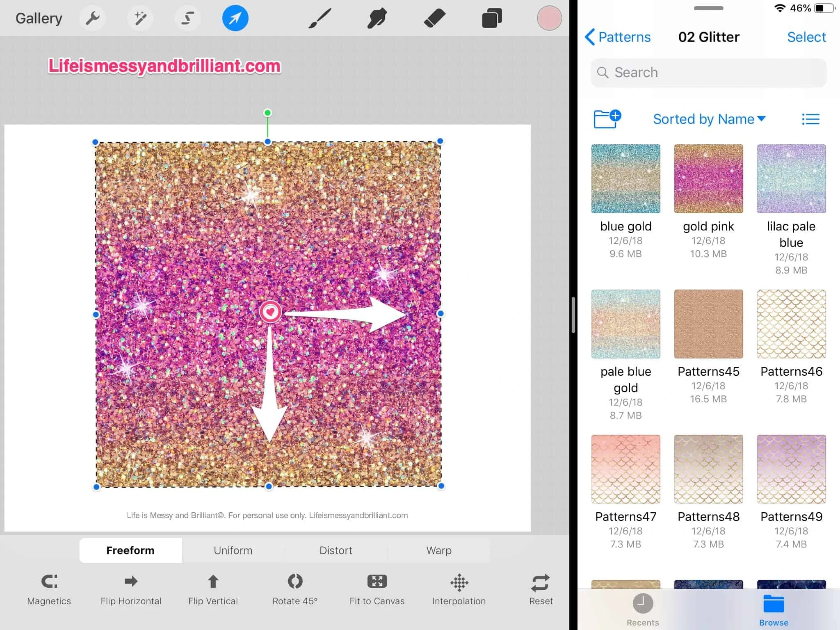Go back to Patterns folder
Viewport: 840px width, 630px height.
coord(618,37)
